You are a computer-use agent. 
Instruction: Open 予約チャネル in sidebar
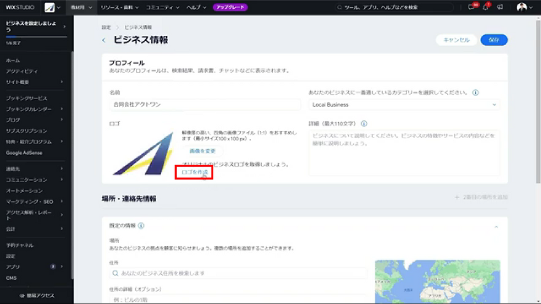point(20,246)
